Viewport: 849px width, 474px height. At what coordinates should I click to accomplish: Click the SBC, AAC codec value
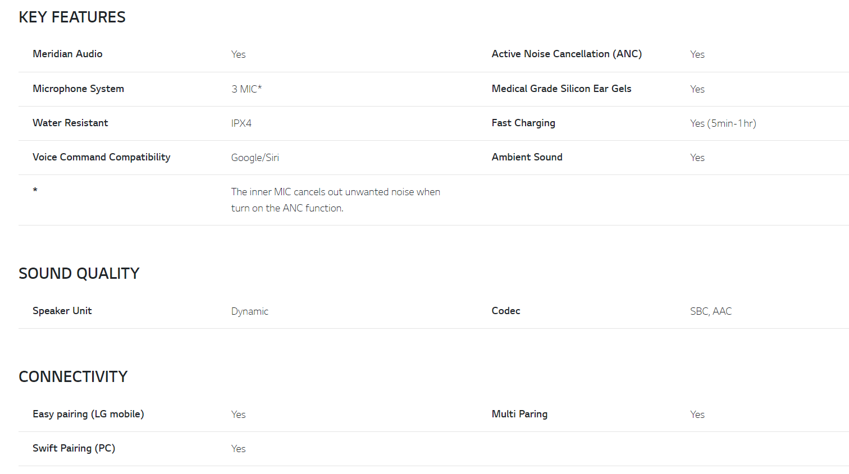(x=711, y=311)
